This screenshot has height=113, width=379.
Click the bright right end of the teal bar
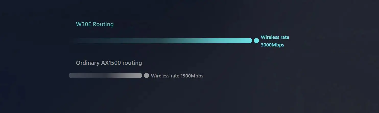pyautogui.click(x=248, y=41)
